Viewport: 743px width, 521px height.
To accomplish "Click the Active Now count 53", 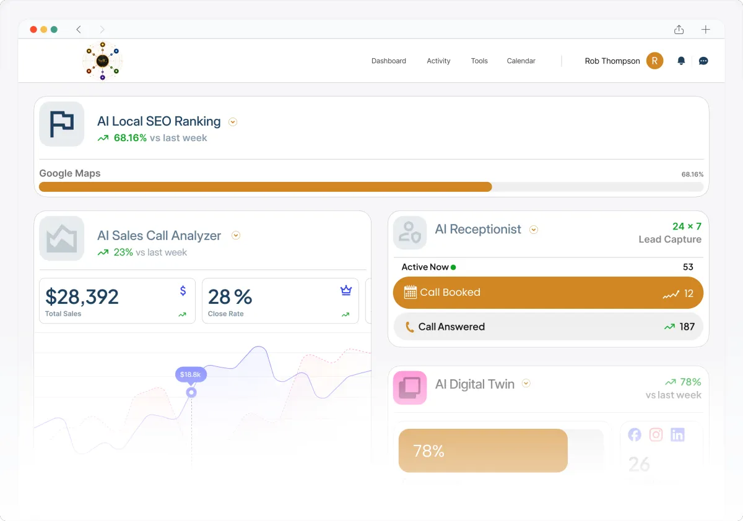I will (688, 267).
